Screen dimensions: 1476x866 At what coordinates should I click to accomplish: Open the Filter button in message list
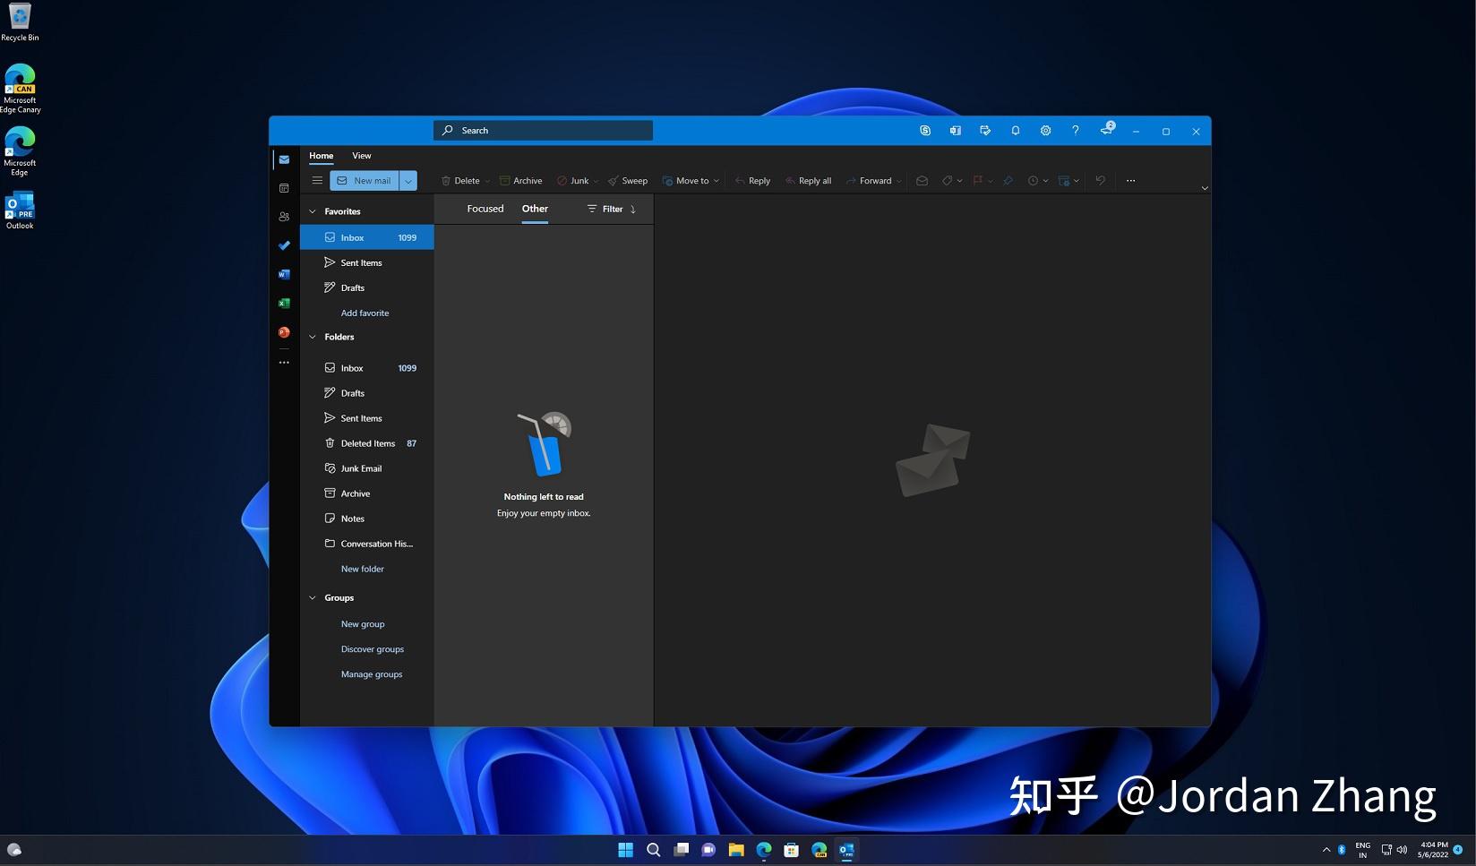pos(605,209)
